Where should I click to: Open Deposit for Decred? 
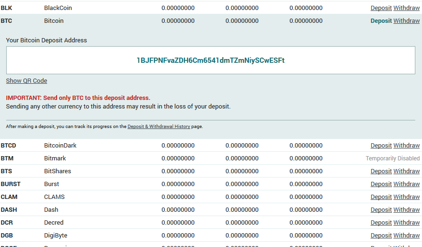click(x=381, y=223)
